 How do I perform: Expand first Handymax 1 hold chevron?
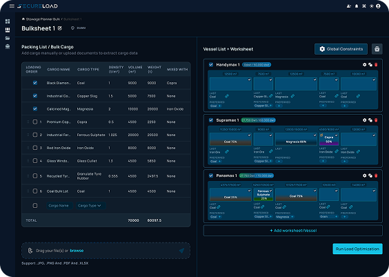click(x=249, y=79)
